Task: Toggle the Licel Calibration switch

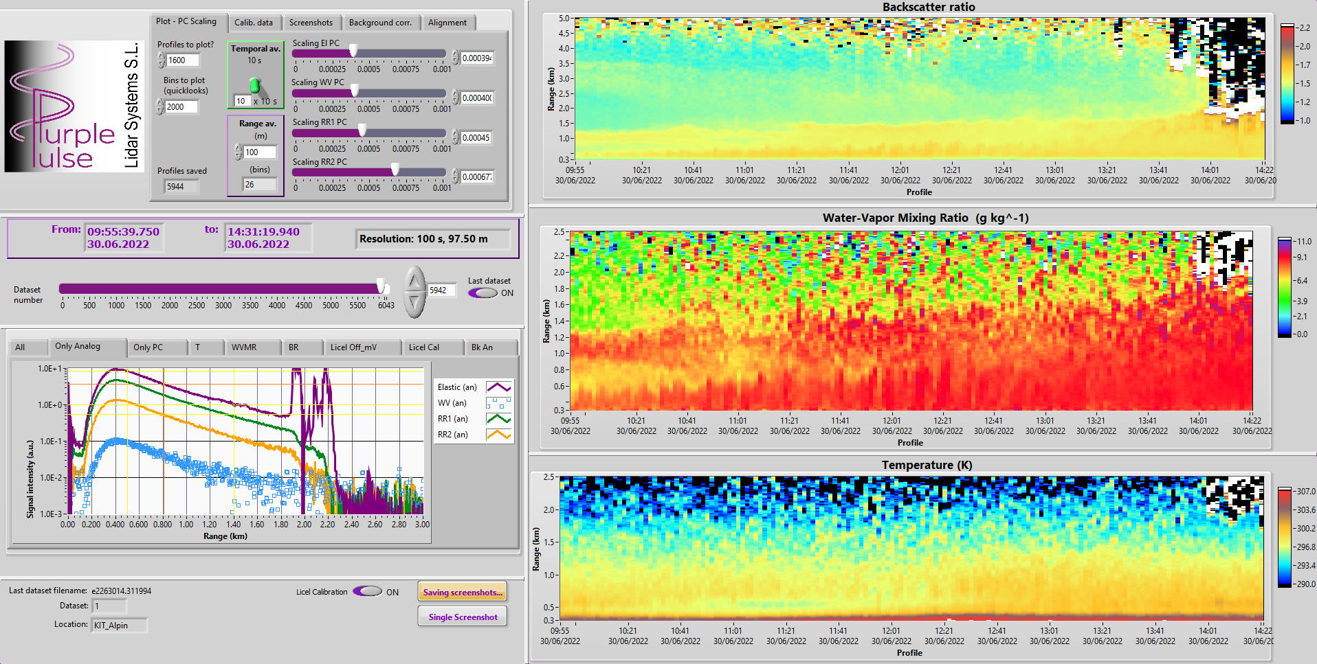Action: [x=367, y=592]
